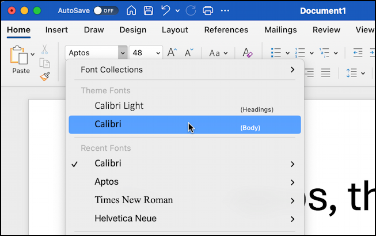This screenshot has height=236, width=376.
Task: Expand the Paste options arrow
Action: pyautogui.click(x=33, y=54)
